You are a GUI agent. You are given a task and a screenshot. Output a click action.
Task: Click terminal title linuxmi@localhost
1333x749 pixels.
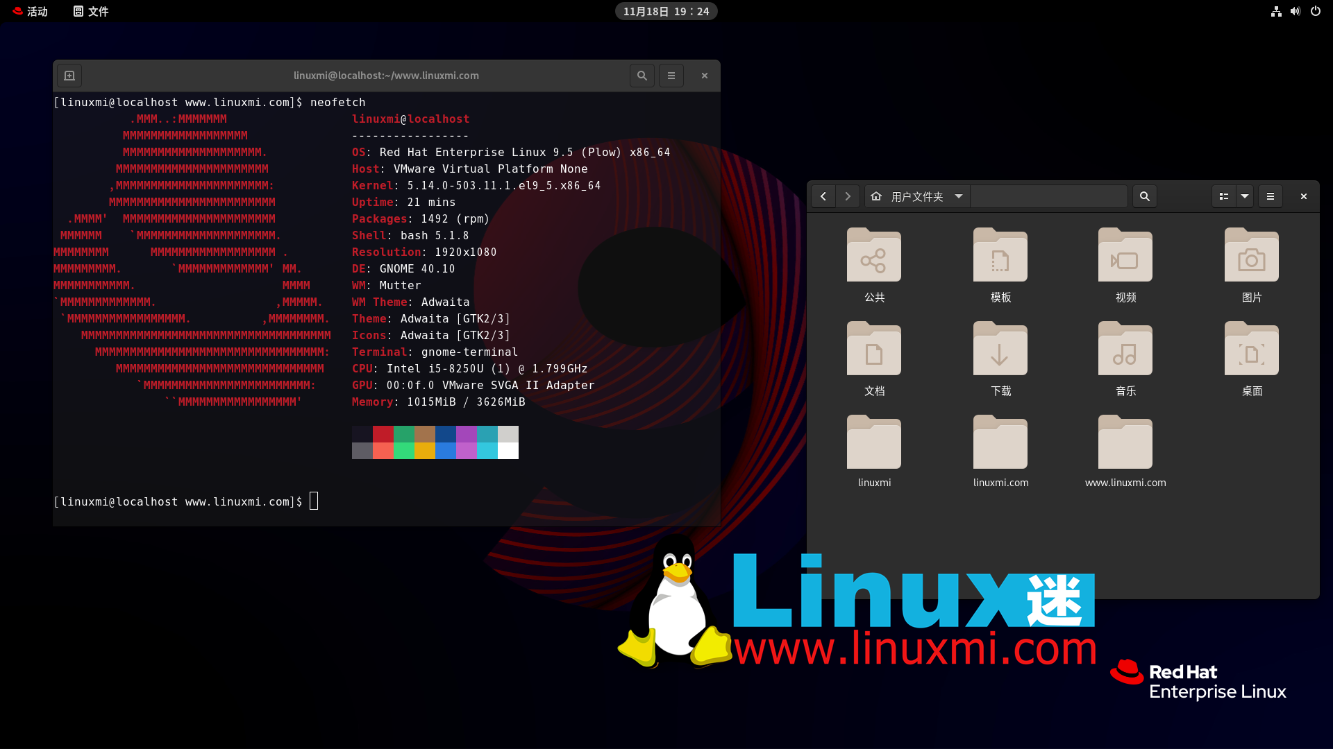(x=386, y=76)
